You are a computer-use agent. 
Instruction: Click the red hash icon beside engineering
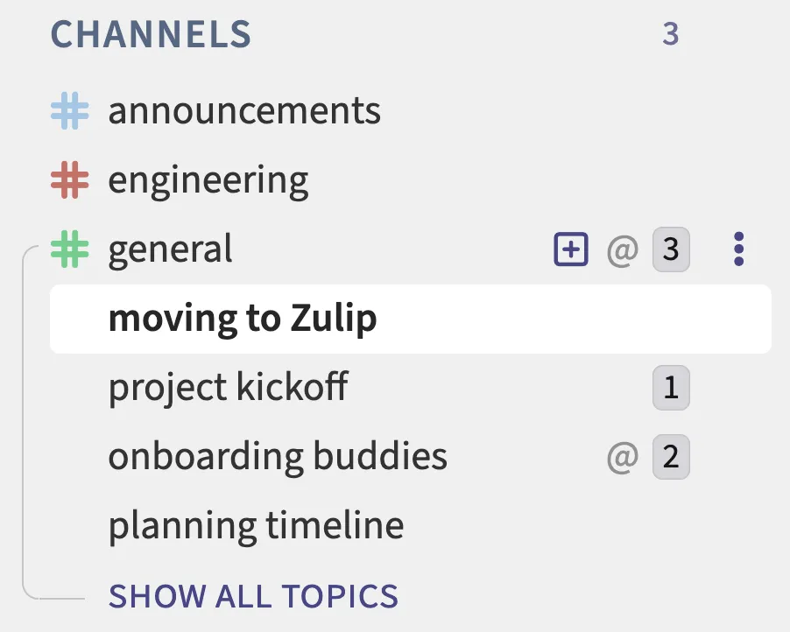click(70, 180)
